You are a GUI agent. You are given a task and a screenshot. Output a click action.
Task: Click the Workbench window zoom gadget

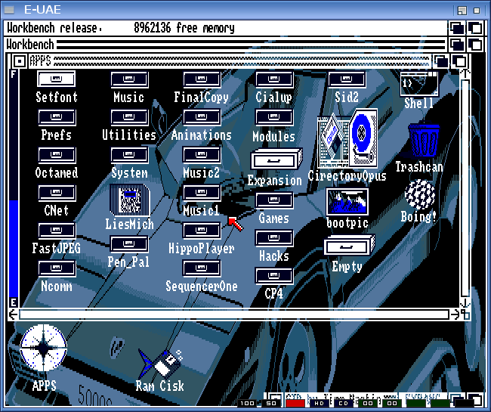pyautogui.click(x=457, y=45)
